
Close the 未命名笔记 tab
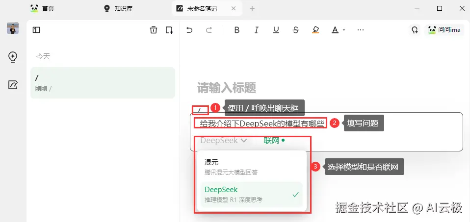(234, 8)
